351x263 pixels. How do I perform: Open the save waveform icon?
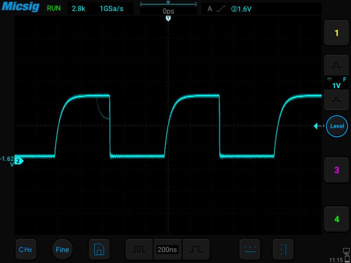click(99, 249)
